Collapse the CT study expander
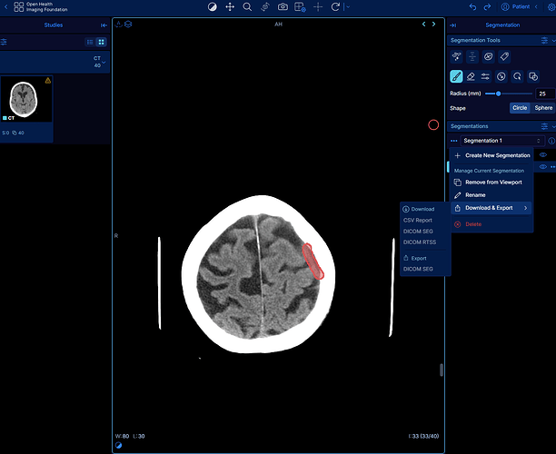The height and width of the screenshot is (454, 556). click(x=105, y=62)
